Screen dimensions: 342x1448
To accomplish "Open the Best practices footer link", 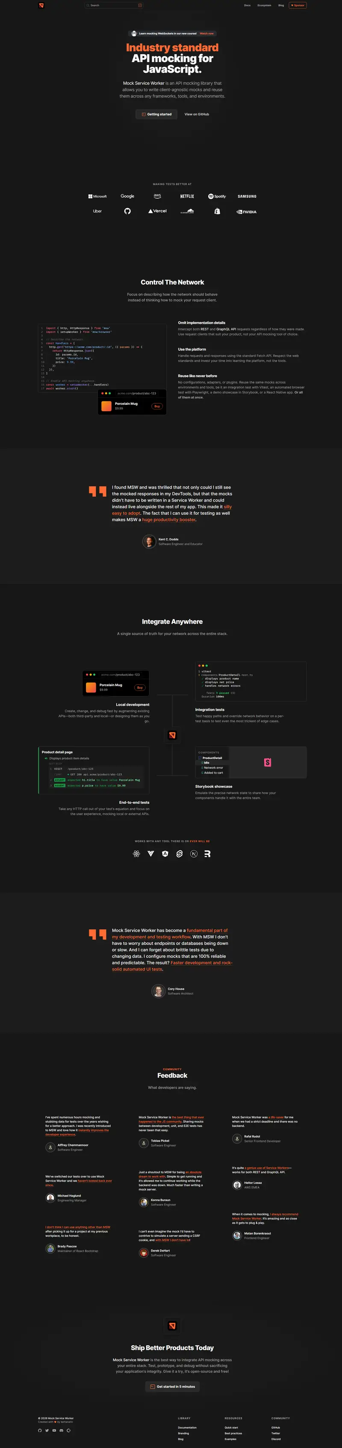I will point(233,1433).
